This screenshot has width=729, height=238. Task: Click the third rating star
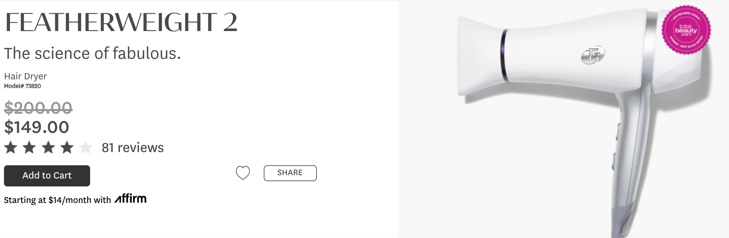[48, 147]
